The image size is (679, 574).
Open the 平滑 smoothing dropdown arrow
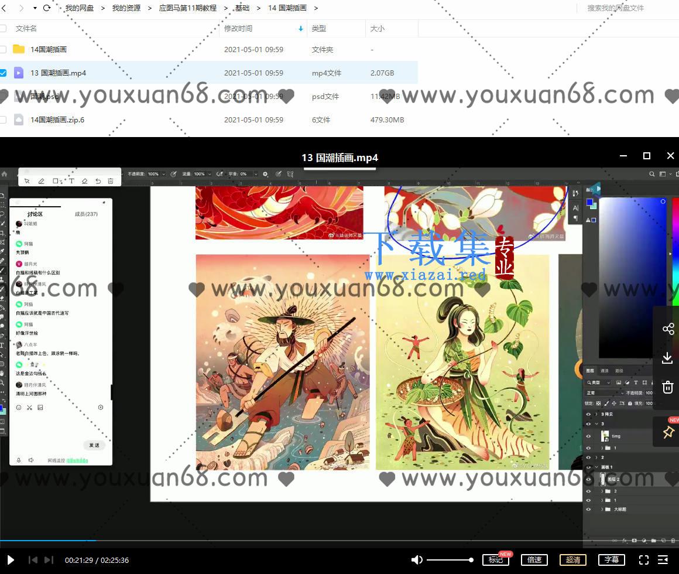pyautogui.click(x=256, y=174)
